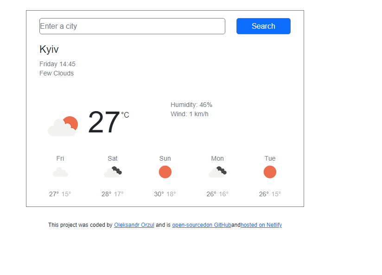
Task: Click the °C unit label
Action: click(125, 115)
